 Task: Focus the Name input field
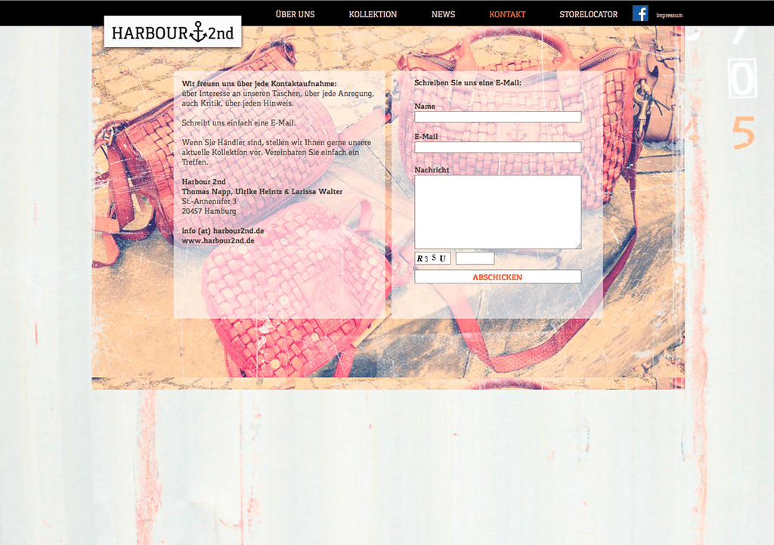(x=497, y=117)
